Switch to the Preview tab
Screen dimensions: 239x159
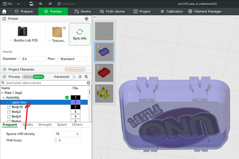coord(53,11)
